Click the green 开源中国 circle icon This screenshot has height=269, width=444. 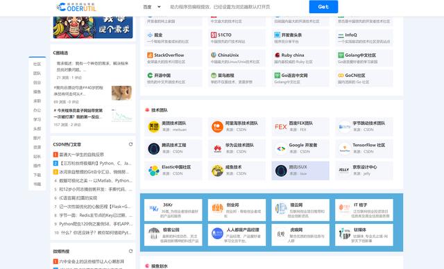click(x=150, y=76)
